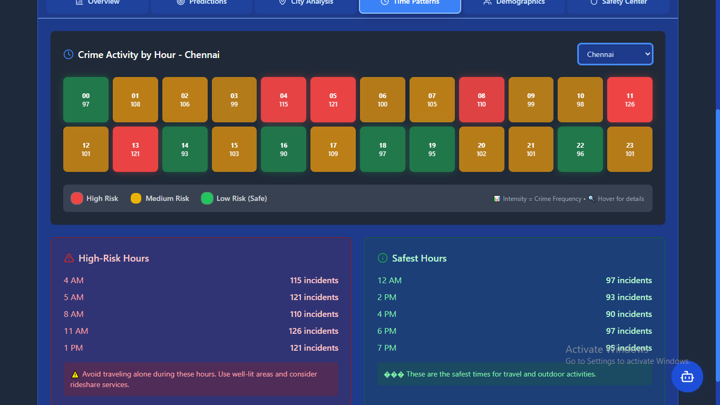This screenshot has height=405, width=720.
Task: Click red hour 05 tile showing 121
Action: pyautogui.click(x=333, y=100)
